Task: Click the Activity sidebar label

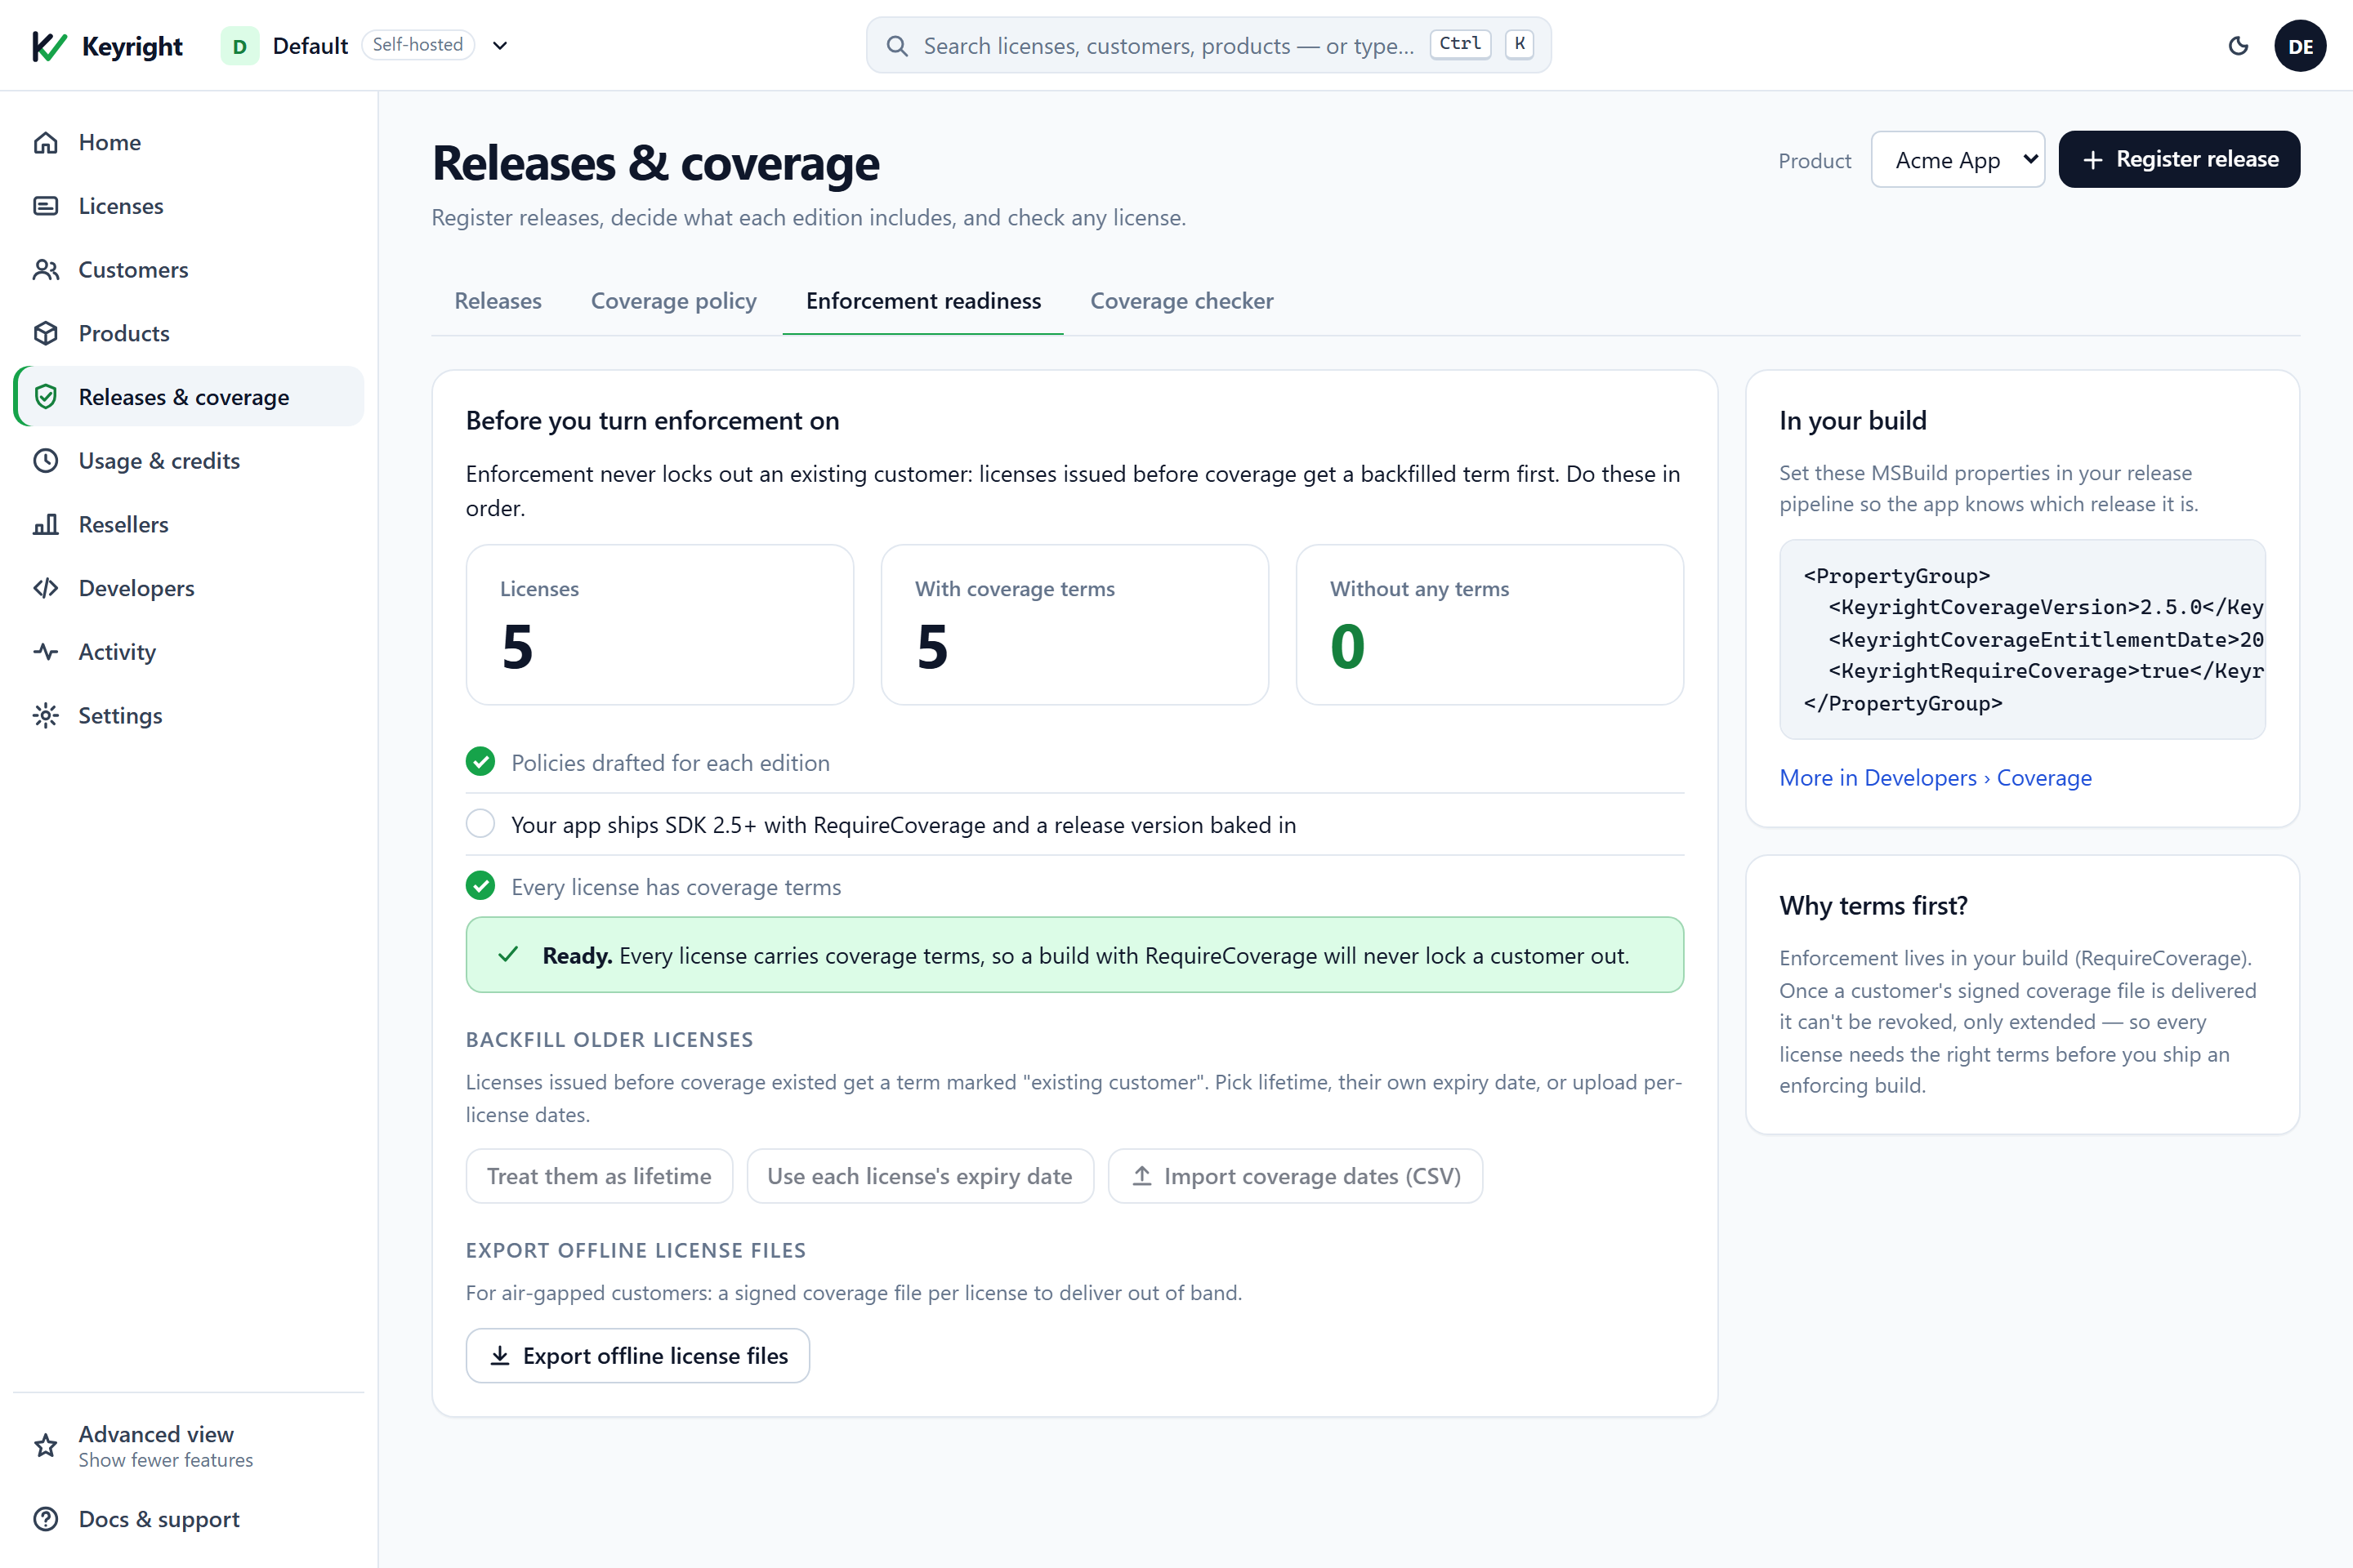Action: tap(117, 652)
